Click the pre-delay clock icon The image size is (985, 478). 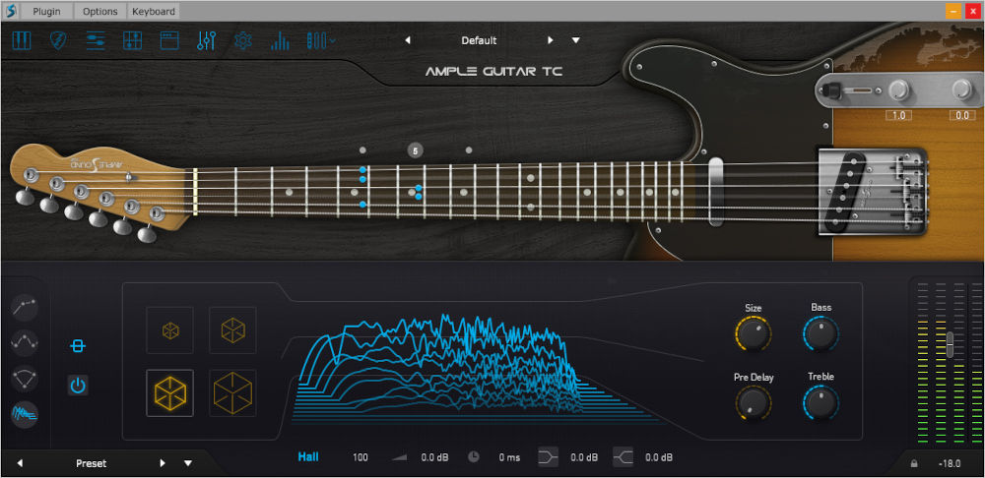coord(474,457)
